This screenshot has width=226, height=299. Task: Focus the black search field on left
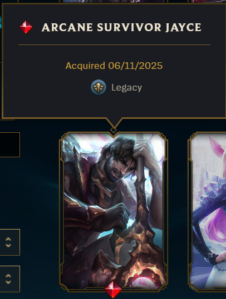pos(10,144)
